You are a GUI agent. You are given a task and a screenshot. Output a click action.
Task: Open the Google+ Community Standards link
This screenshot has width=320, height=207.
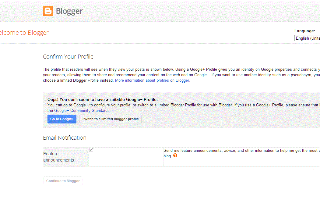82,111
